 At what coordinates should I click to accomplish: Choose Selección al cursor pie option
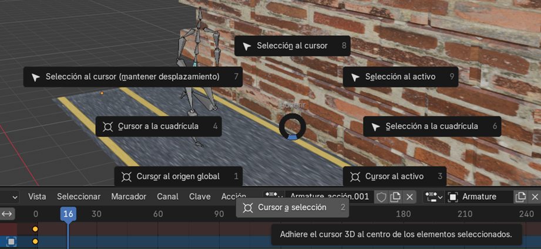point(293,46)
